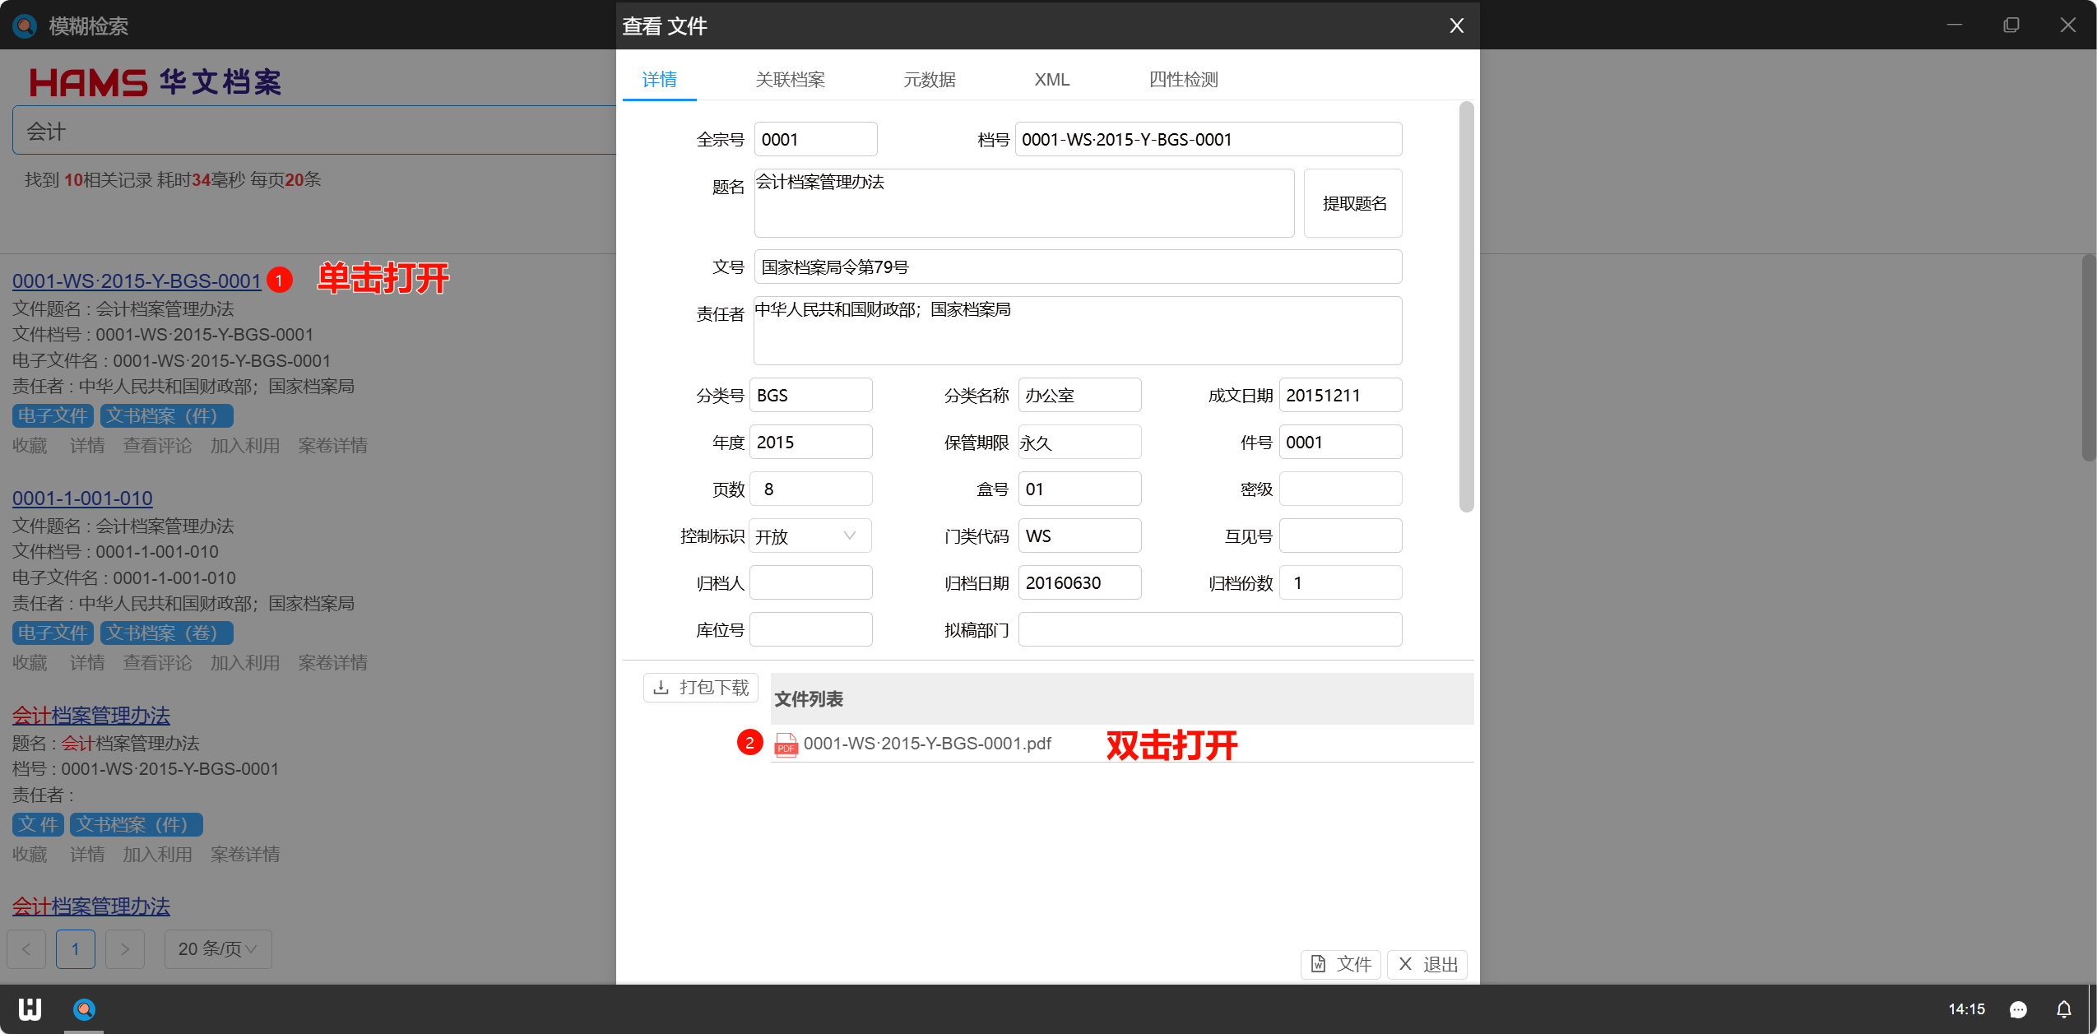Click the HAMS search app icon in taskbar
This screenshot has width=2097, height=1034.
tap(84, 1009)
